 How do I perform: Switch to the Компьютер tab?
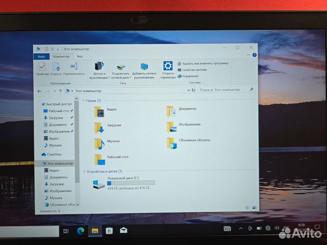tap(61, 56)
